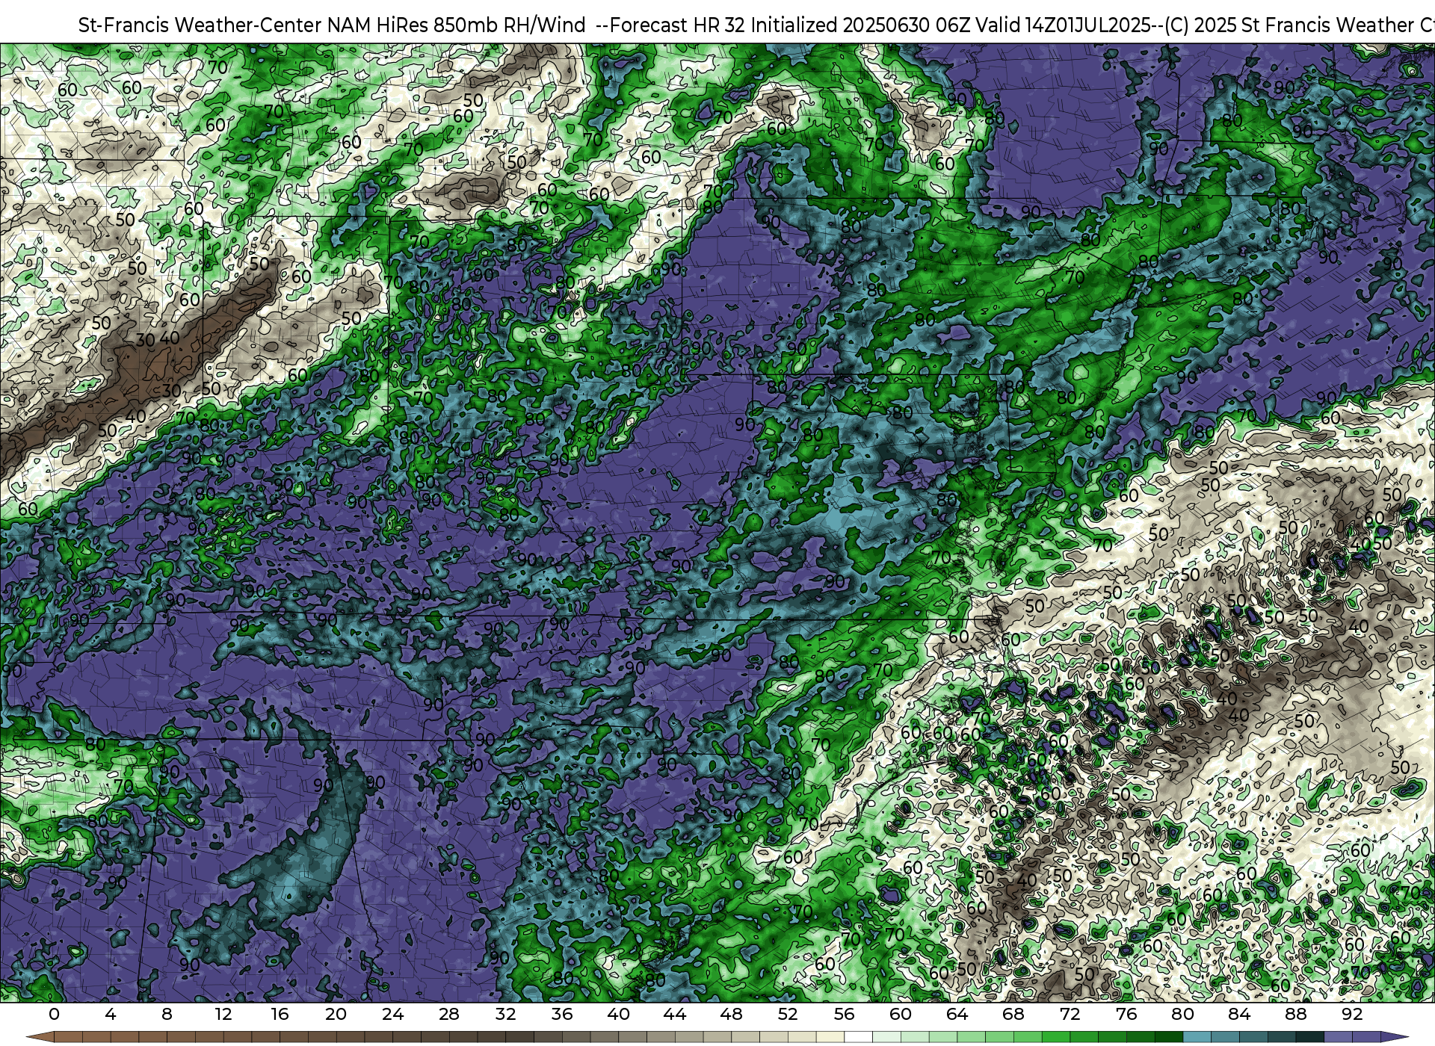Click the colorbar label "52"

(x=788, y=1014)
